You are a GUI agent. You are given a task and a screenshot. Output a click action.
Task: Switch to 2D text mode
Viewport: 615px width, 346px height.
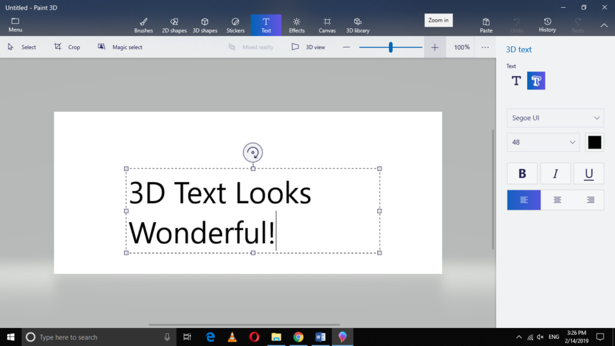516,81
